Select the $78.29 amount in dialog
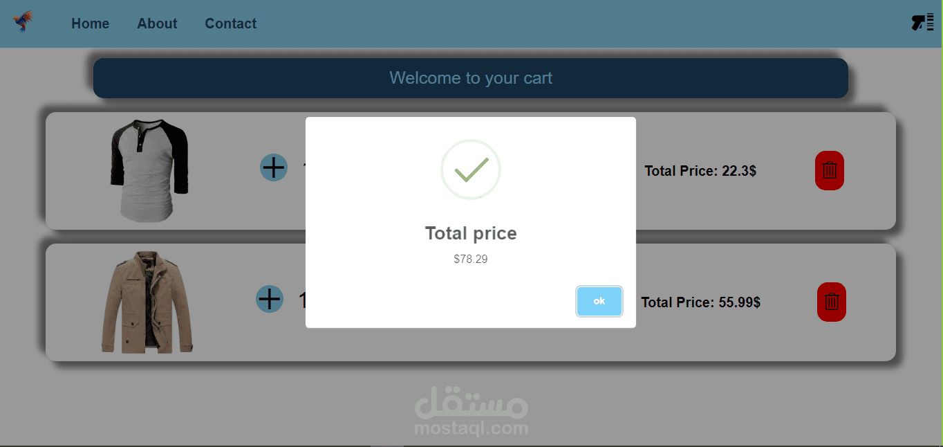Screen dimensions: 943x447 pyautogui.click(x=471, y=259)
